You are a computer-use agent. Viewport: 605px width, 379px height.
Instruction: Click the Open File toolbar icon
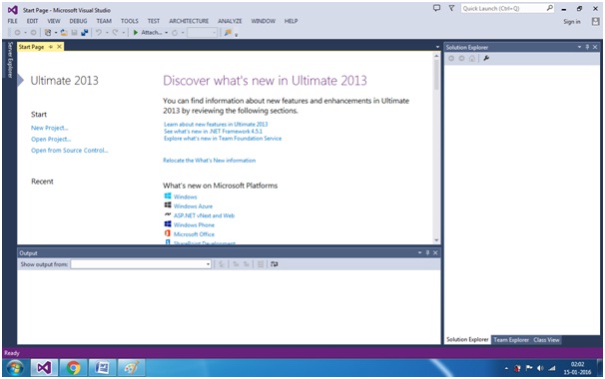coord(64,33)
